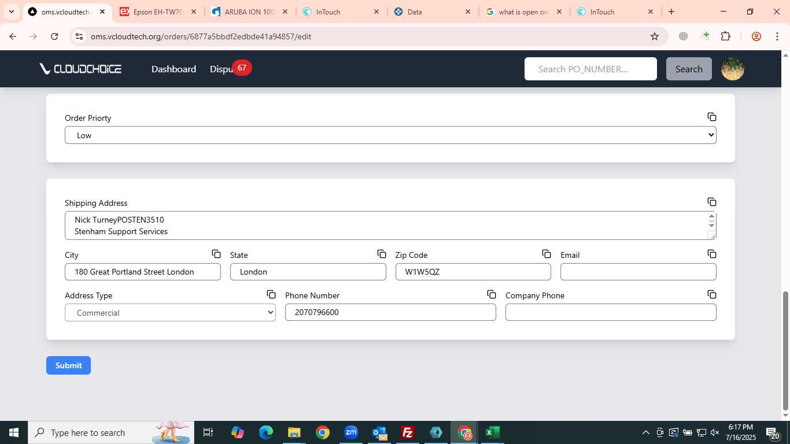Screen dimensions: 790x444
Task: Click the empty Email field
Action: 638,272
